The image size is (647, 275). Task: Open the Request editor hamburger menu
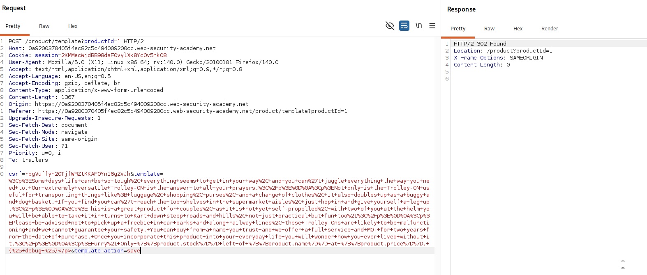[432, 25]
